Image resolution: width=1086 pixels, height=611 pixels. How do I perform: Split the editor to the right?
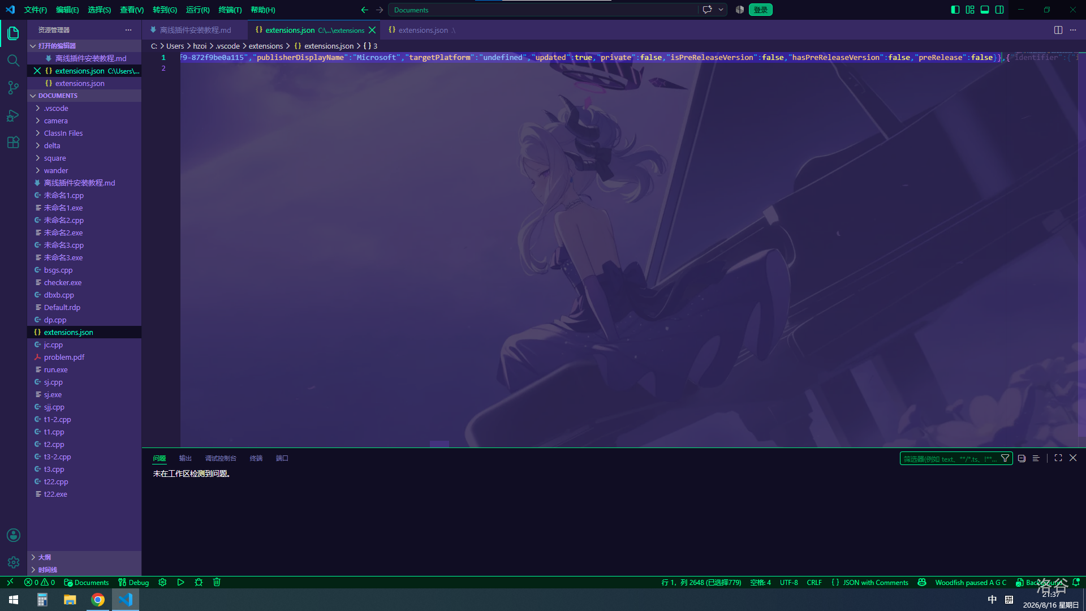pyautogui.click(x=1058, y=30)
